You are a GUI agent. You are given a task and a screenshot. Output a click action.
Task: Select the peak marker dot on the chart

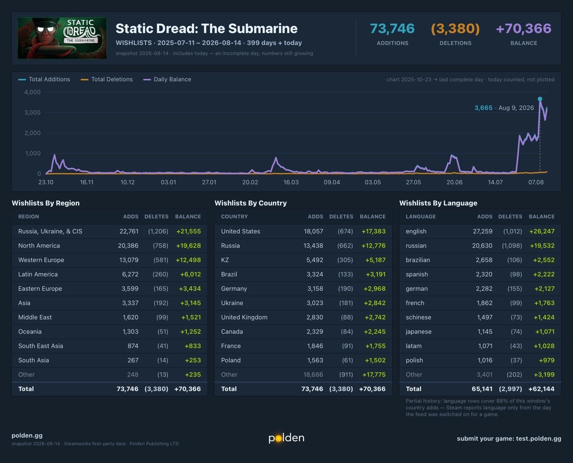pyautogui.click(x=540, y=99)
